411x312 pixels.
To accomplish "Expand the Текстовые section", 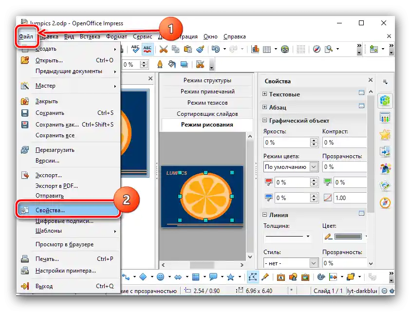I will tap(265, 94).
